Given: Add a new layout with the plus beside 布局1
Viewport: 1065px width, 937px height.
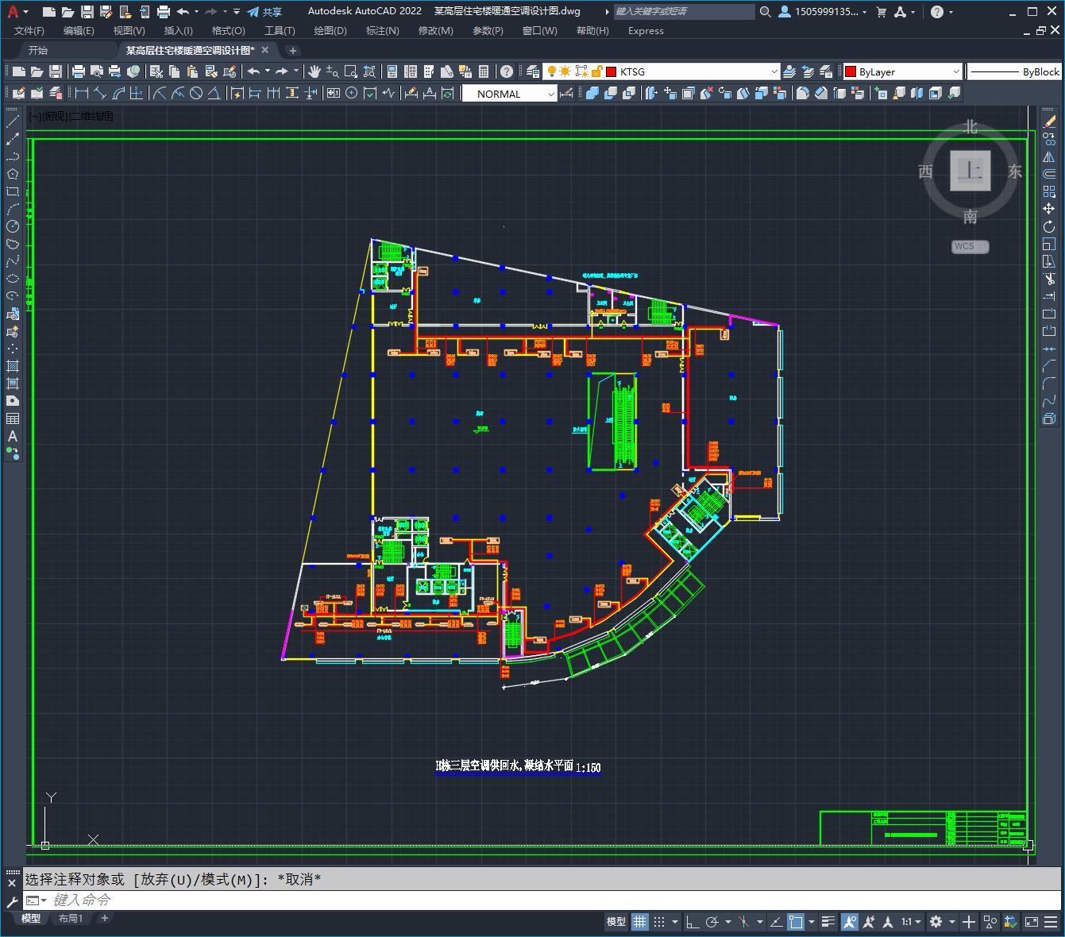Looking at the screenshot, I should [104, 918].
